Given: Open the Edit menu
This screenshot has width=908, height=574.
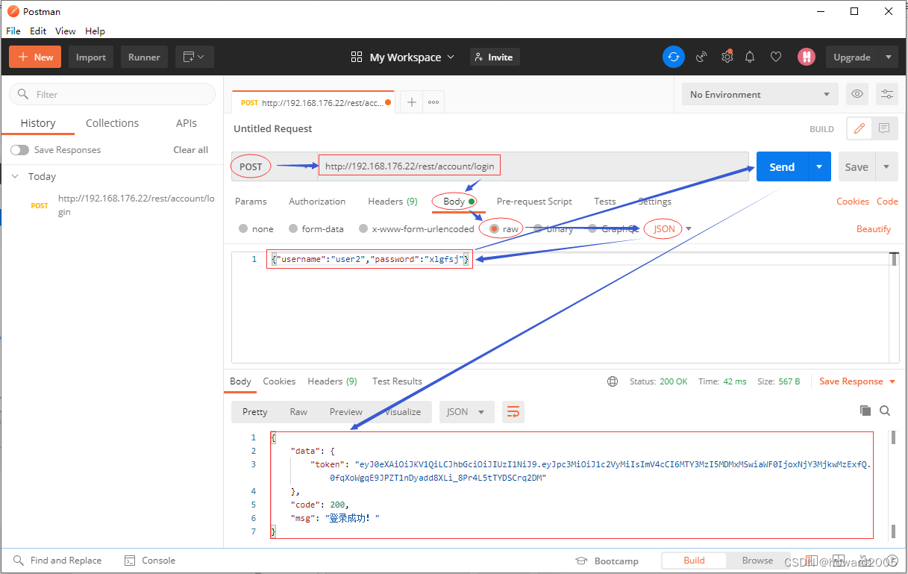Looking at the screenshot, I should coord(38,31).
